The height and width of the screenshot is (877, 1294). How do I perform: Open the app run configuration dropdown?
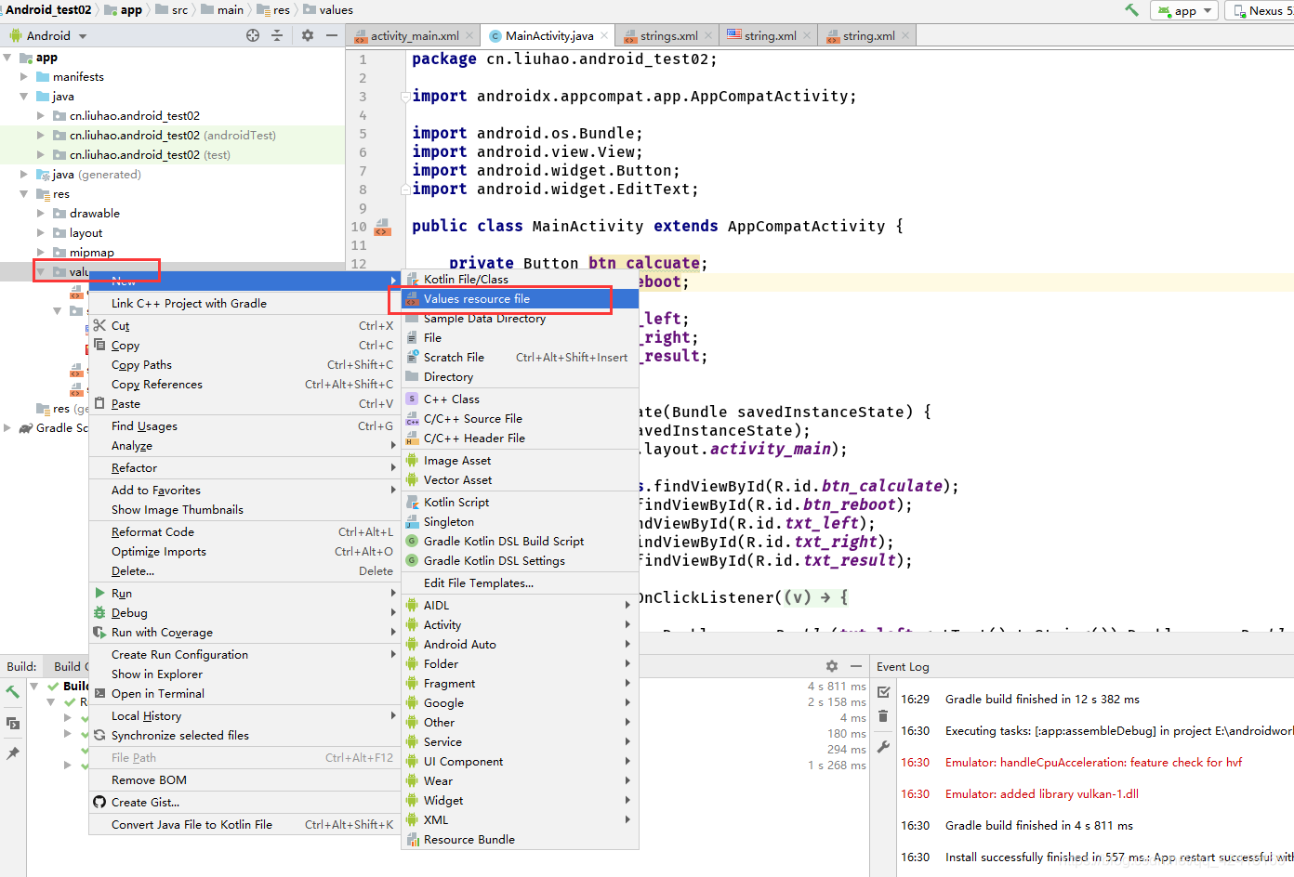pyautogui.click(x=1185, y=10)
